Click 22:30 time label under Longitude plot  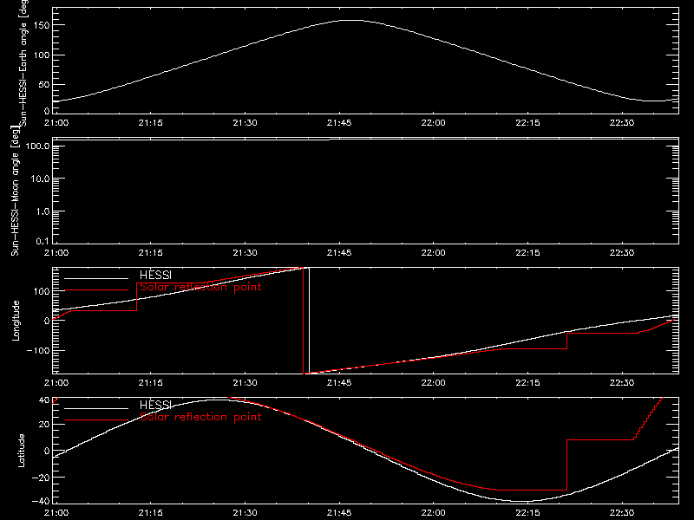coord(622,383)
